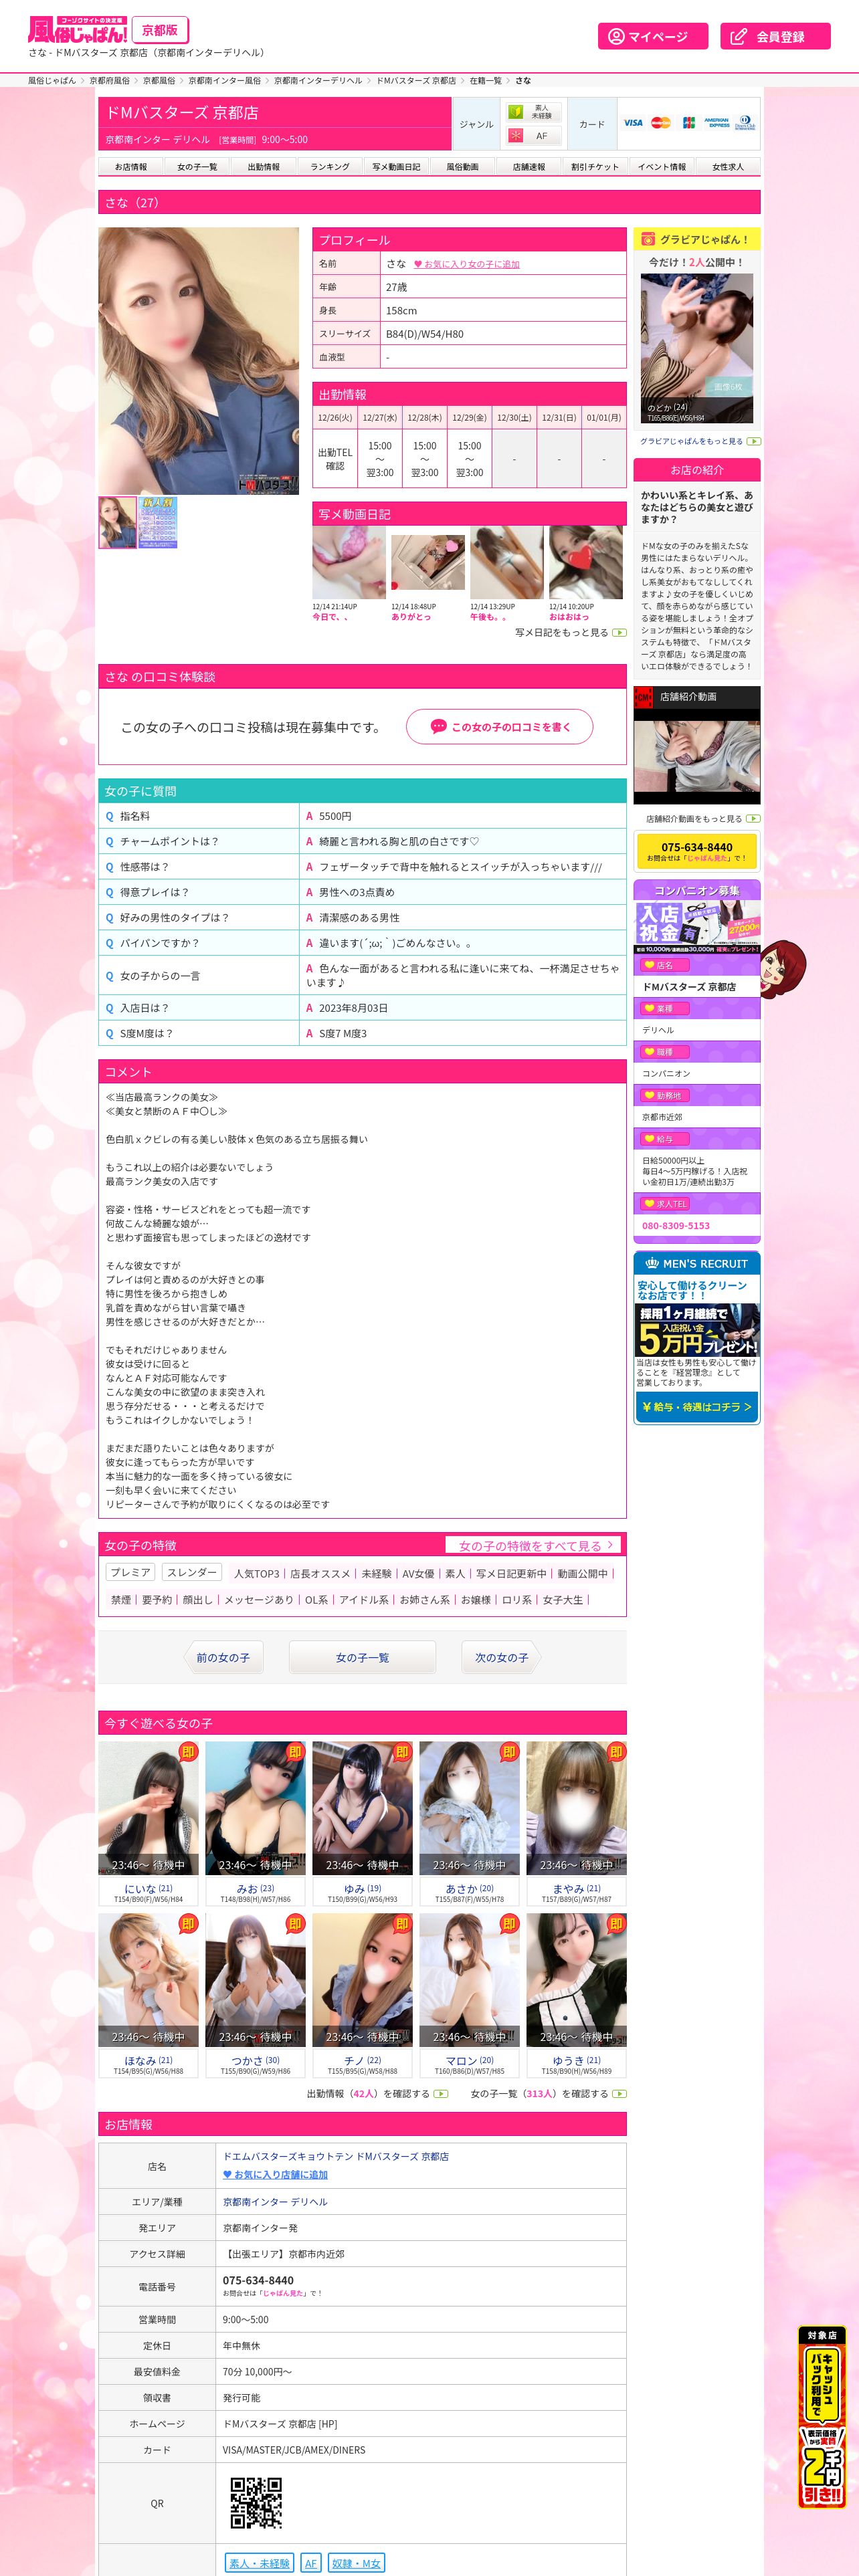The height and width of the screenshot is (2576, 859).
Task: Open the 女性求人 tab
Action: tap(728, 167)
